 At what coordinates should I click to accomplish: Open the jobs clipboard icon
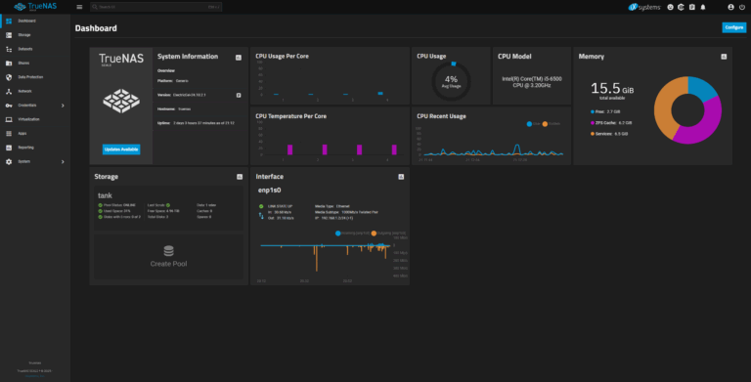click(692, 7)
